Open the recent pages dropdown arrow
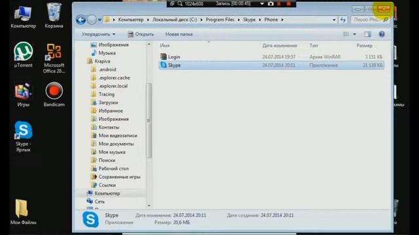 [100, 20]
